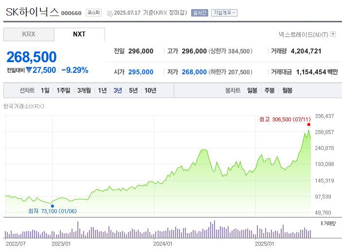
Task: Click the low price 268,000
Action: [x=194, y=72]
